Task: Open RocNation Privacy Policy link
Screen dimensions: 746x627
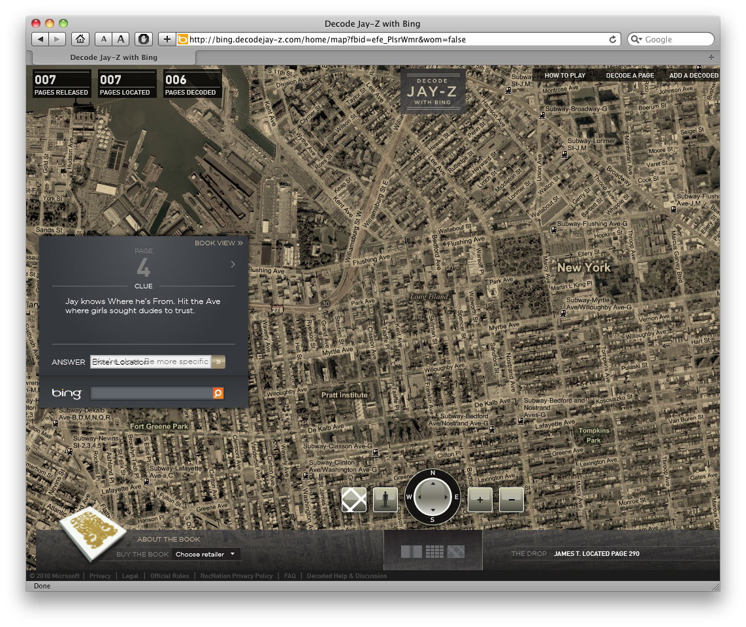Action: point(236,575)
